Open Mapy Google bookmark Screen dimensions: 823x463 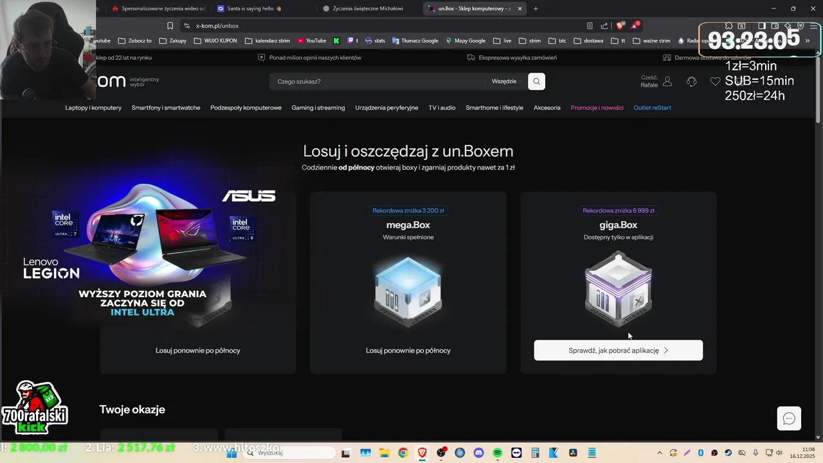coord(465,41)
